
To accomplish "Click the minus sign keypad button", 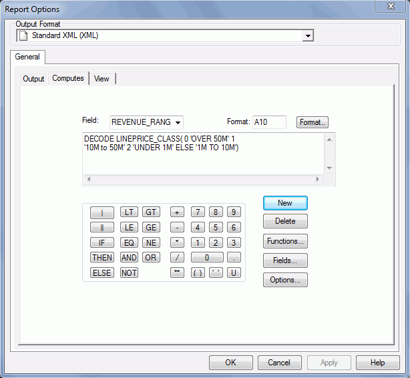I will click(x=177, y=227).
